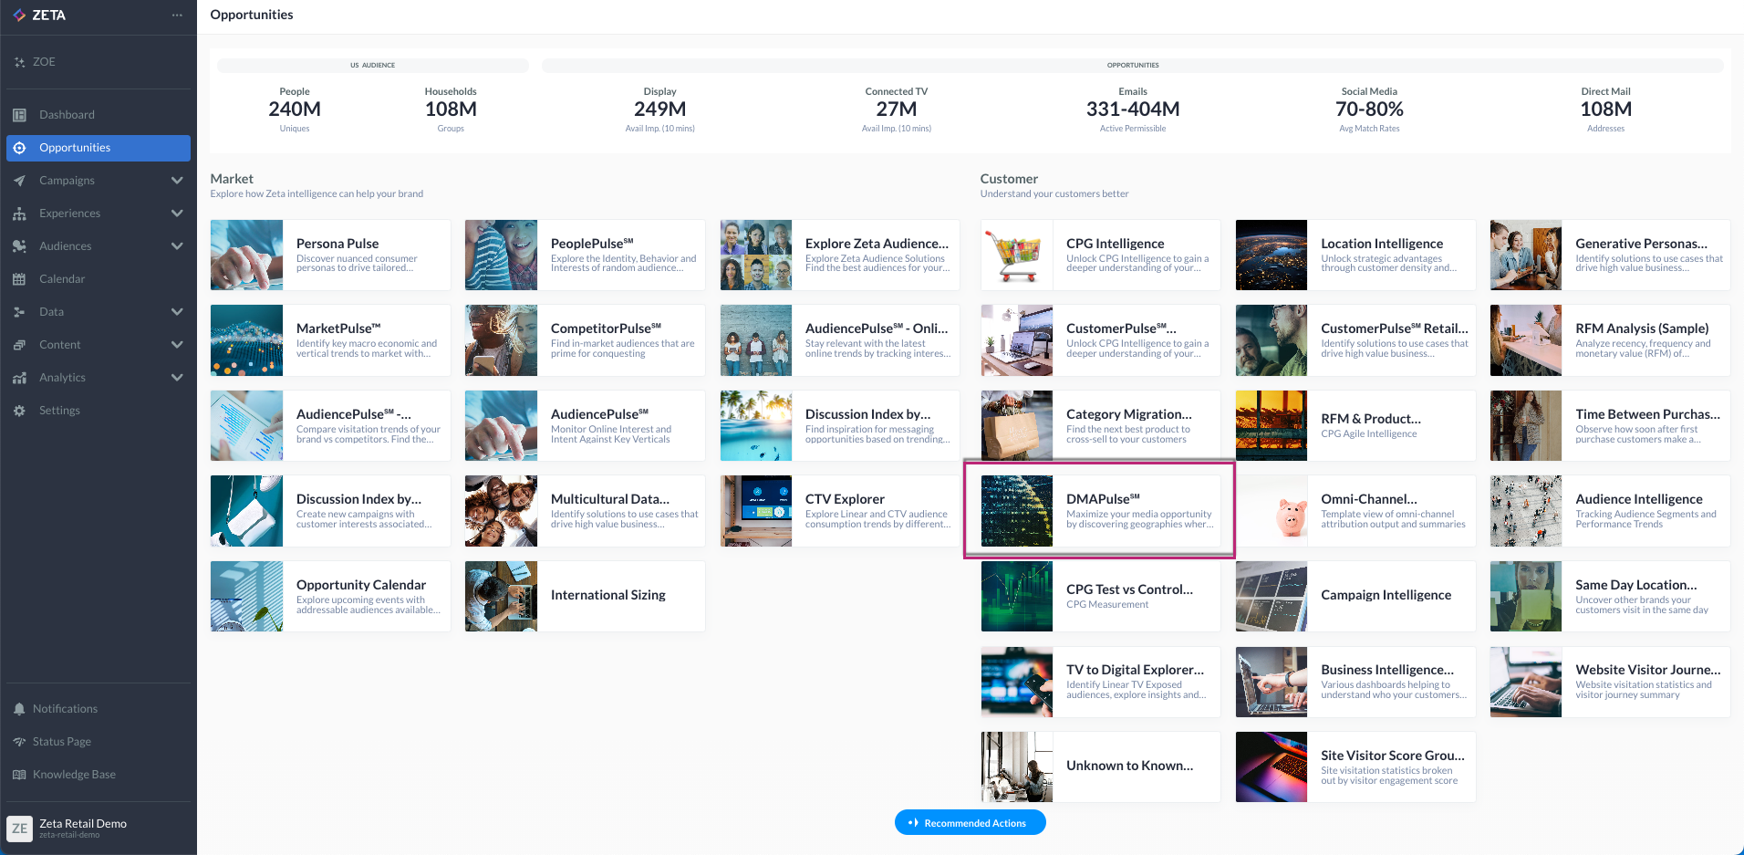
Task: Open the Unknown to Known card title
Action: (1129, 766)
